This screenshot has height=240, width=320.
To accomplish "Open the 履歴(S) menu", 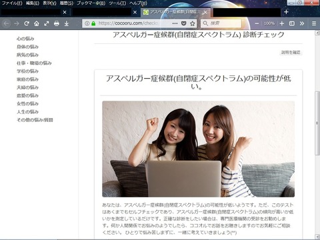I will tap(67, 3).
